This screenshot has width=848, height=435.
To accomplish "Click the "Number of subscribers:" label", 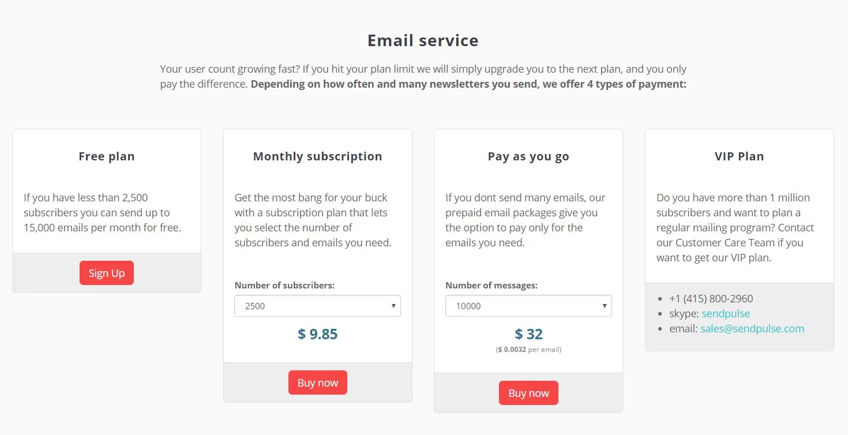I will (x=284, y=286).
